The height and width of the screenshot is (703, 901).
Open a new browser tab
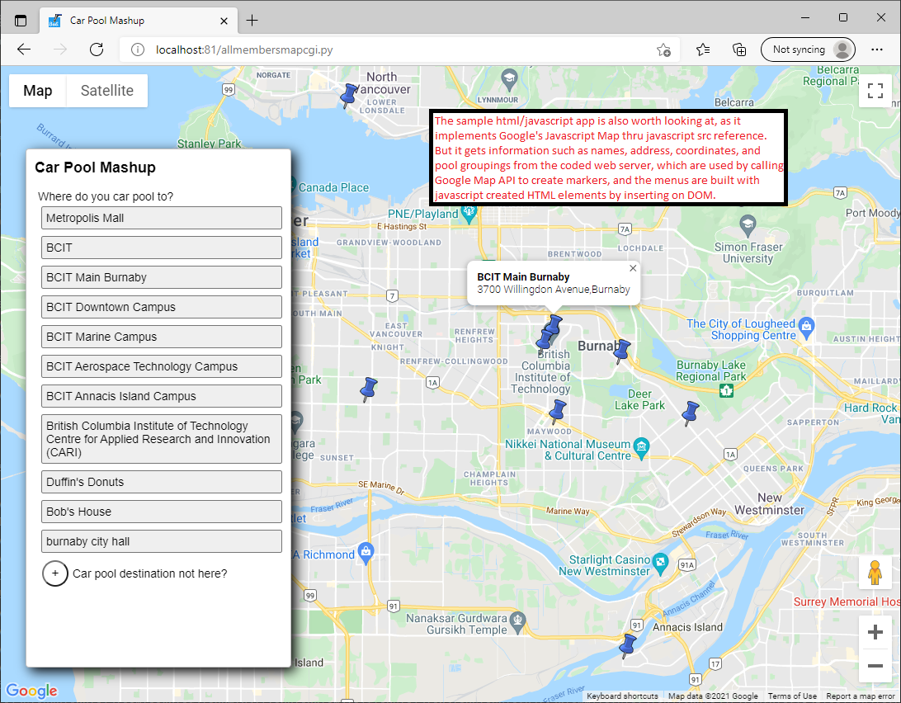(252, 21)
